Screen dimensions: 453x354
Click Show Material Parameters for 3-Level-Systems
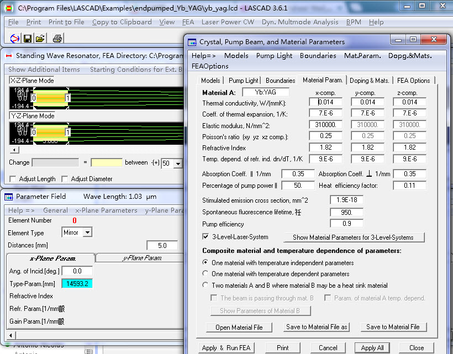tap(353, 237)
